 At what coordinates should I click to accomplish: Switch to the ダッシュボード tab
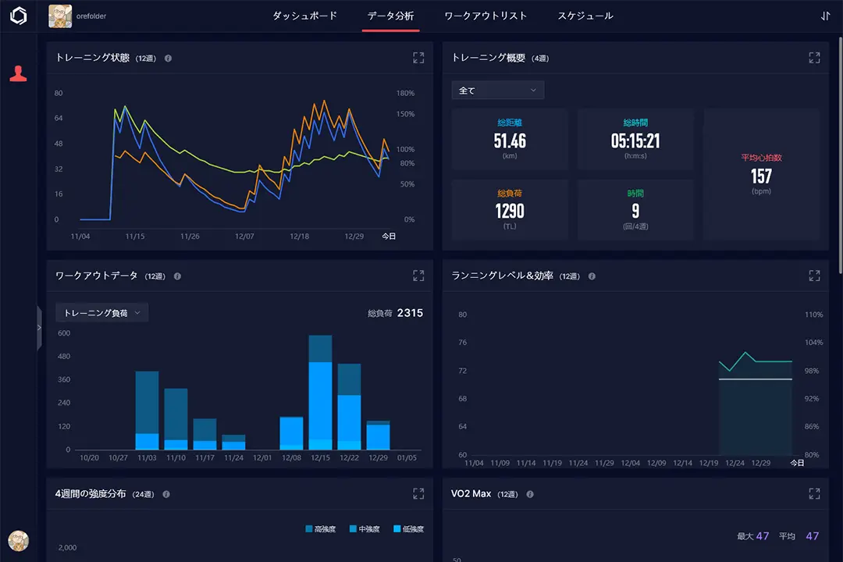tap(304, 16)
